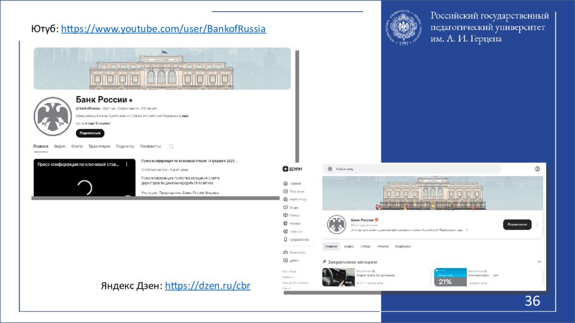This screenshot has height=323, width=575.
Task: Click the Ролики icon in Dzen sidebar
Action: coord(285,223)
